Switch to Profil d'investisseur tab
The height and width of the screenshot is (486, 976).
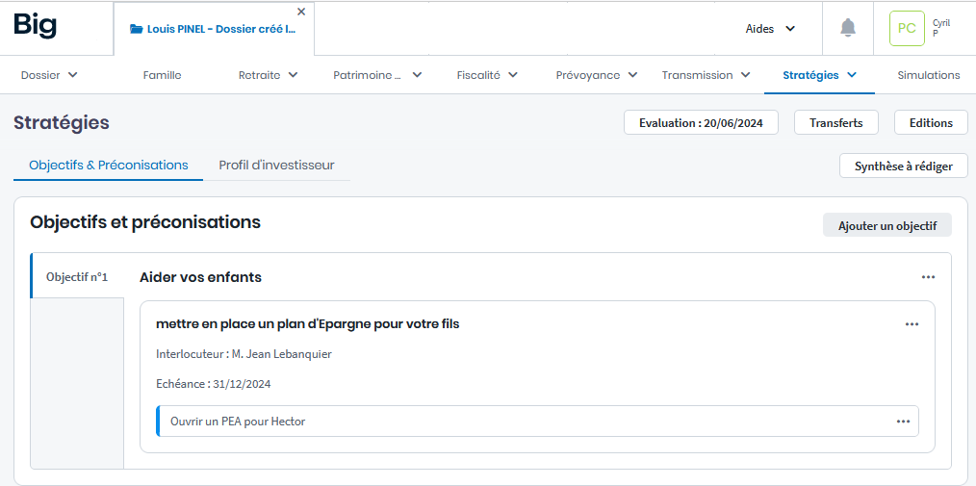276,166
